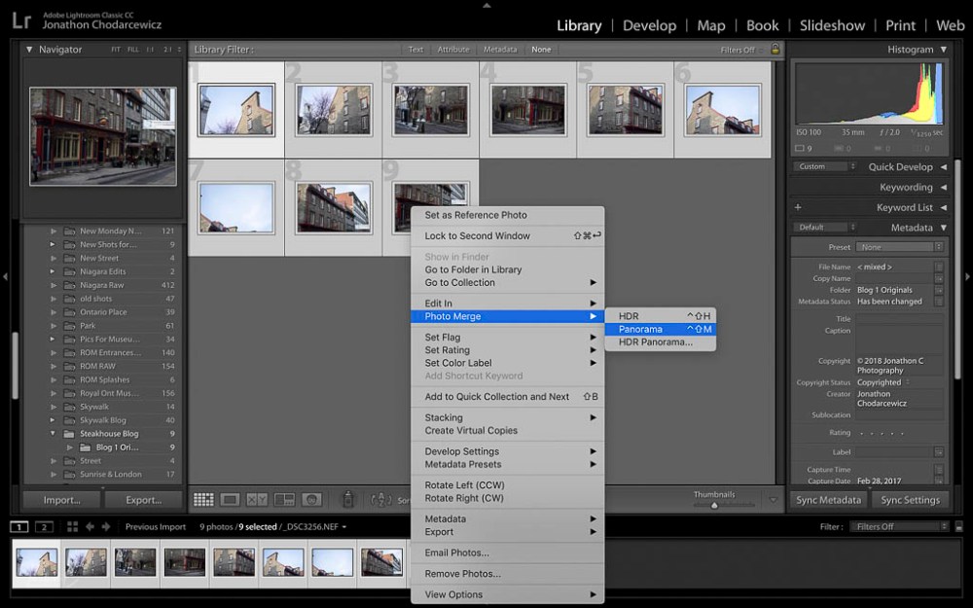The width and height of the screenshot is (973, 608).
Task: Switch to Grid view in toolbar
Action: coord(203,500)
